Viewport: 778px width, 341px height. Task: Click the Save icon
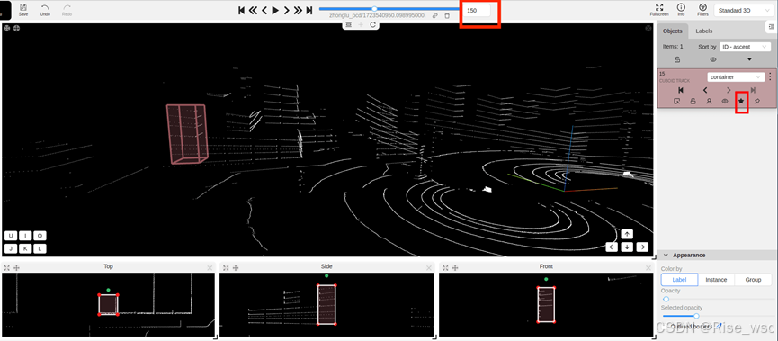pyautogui.click(x=23, y=9)
